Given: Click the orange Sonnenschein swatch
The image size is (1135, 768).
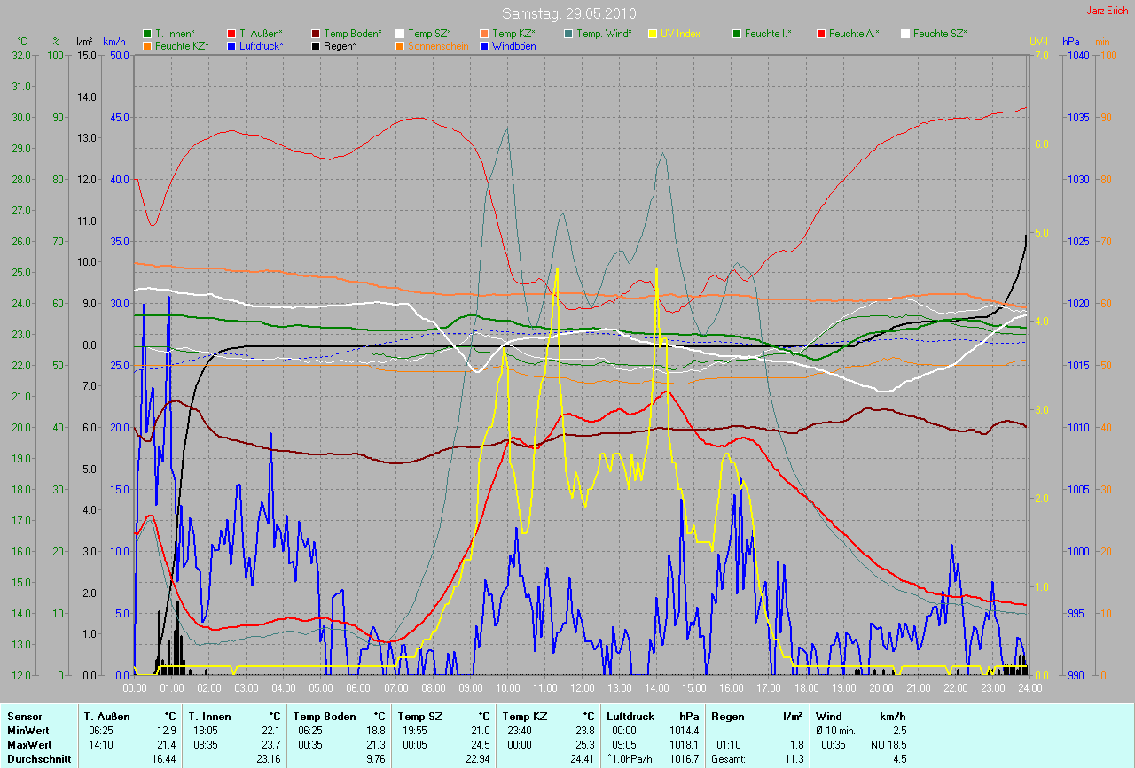Looking at the screenshot, I should (x=400, y=45).
